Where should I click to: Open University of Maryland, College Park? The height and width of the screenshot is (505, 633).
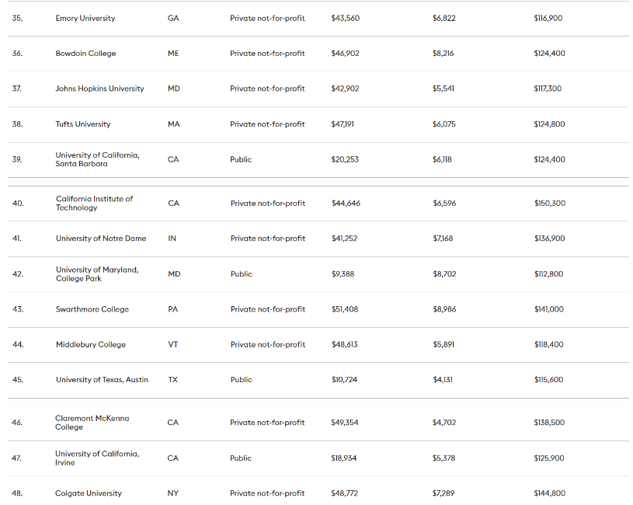97,273
